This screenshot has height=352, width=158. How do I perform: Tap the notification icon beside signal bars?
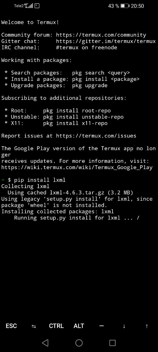click(x=37, y=6)
